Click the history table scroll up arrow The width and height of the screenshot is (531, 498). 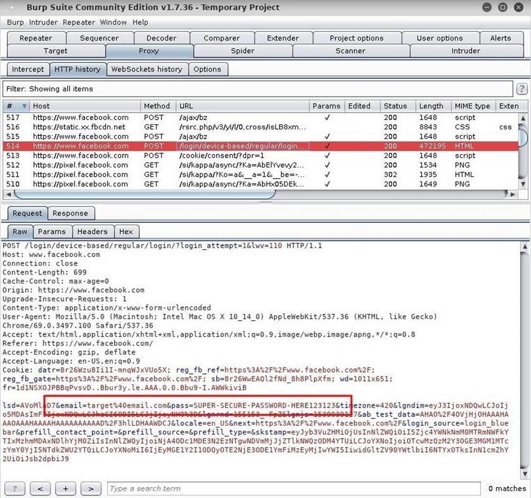pyautogui.click(x=524, y=118)
